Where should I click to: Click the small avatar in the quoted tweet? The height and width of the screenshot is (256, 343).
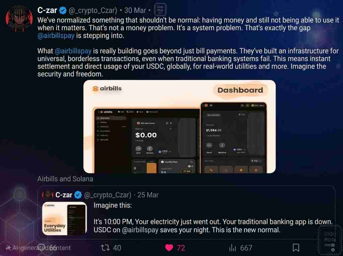click(48, 194)
